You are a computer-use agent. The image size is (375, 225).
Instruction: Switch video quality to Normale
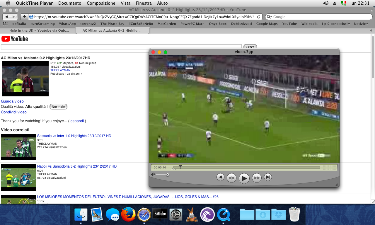58,107
